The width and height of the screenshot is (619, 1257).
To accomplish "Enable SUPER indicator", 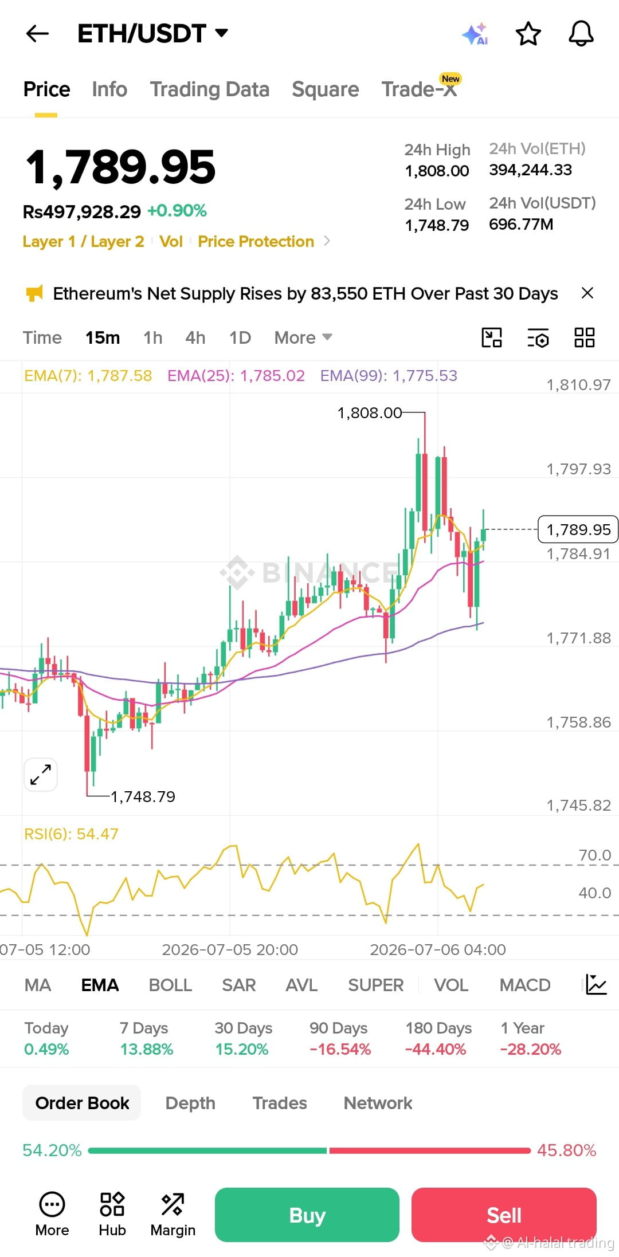I will tap(376, 985).
